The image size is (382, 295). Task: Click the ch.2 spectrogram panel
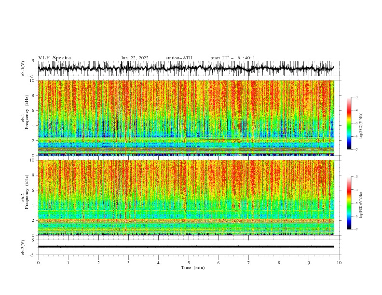tap(186, 198)
